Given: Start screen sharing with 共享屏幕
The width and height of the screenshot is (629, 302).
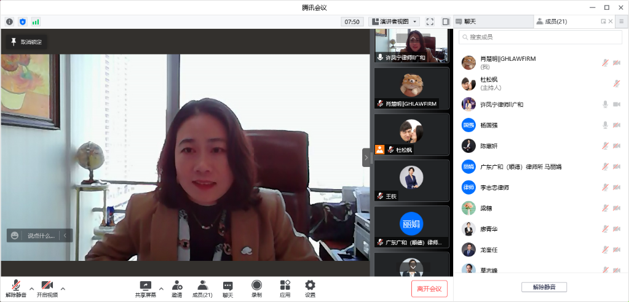Looking at the screenshot, I should coord(146,288).
